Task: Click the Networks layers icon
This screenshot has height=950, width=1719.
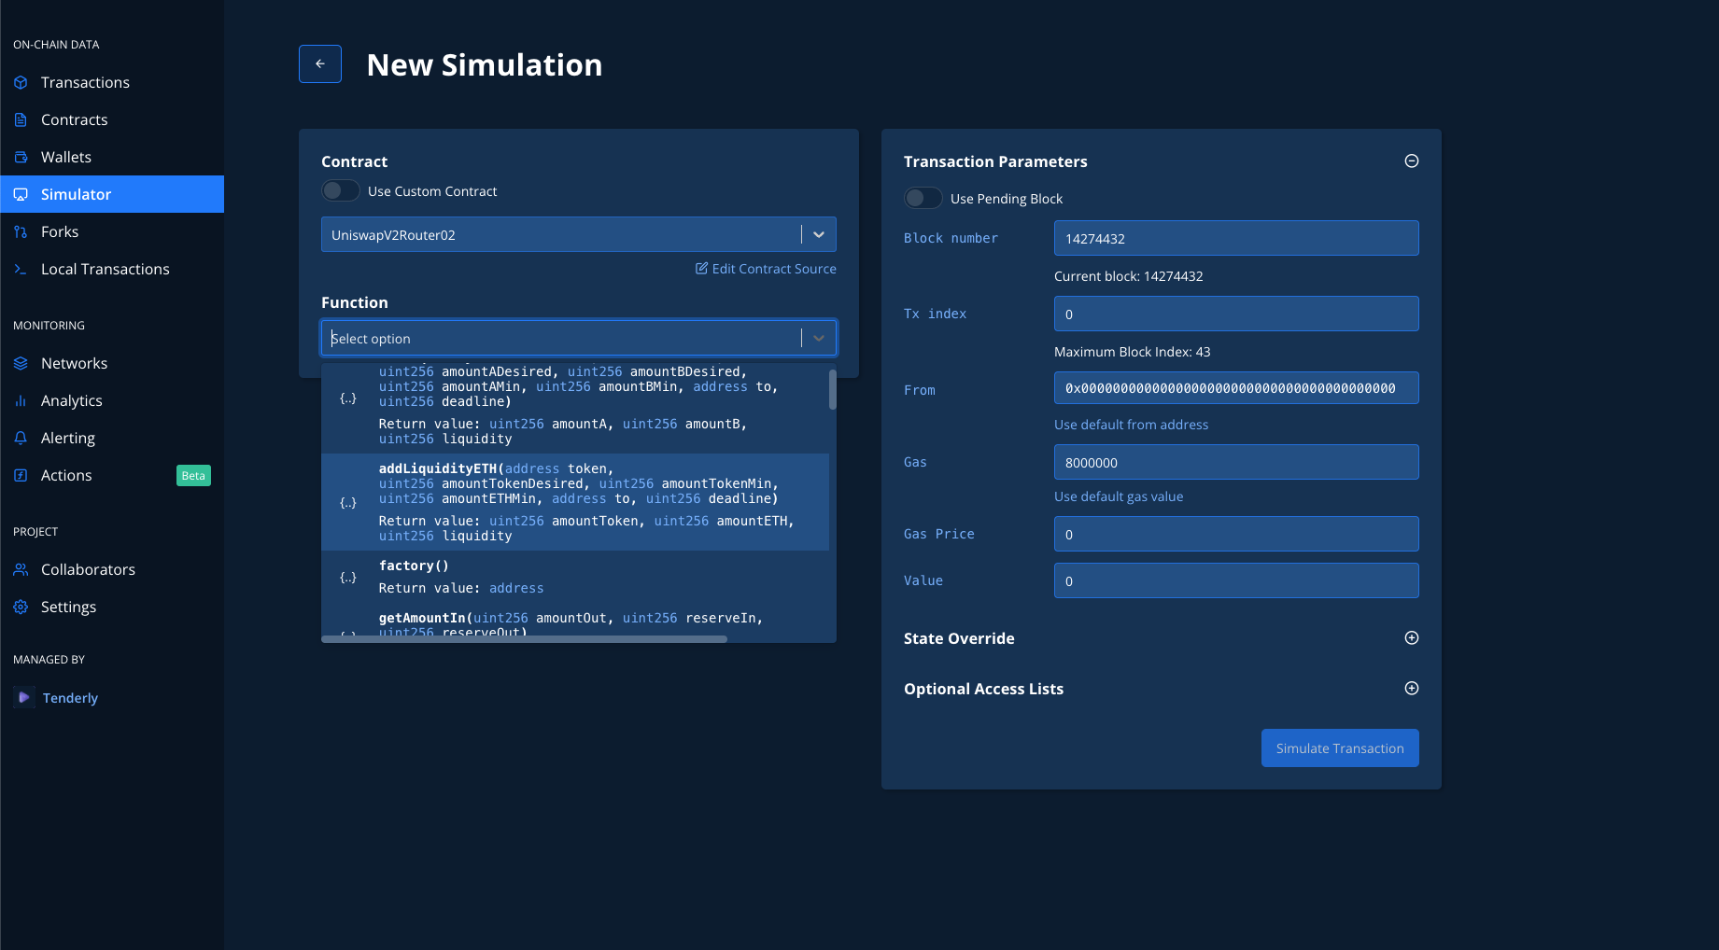Action: click(21, 363)
